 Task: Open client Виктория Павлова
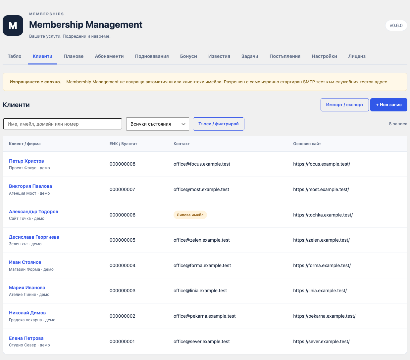tap(30, 186)
